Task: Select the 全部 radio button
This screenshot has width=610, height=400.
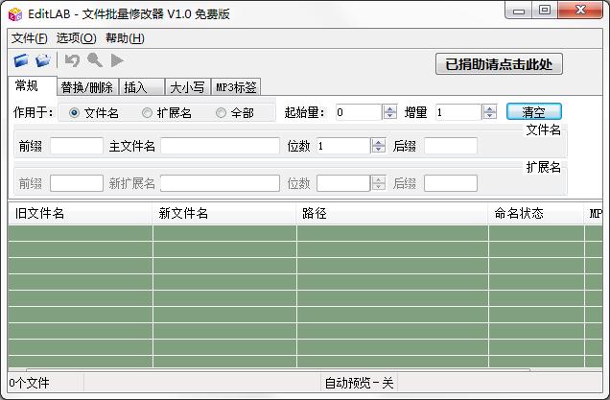Action: (221, 113)
